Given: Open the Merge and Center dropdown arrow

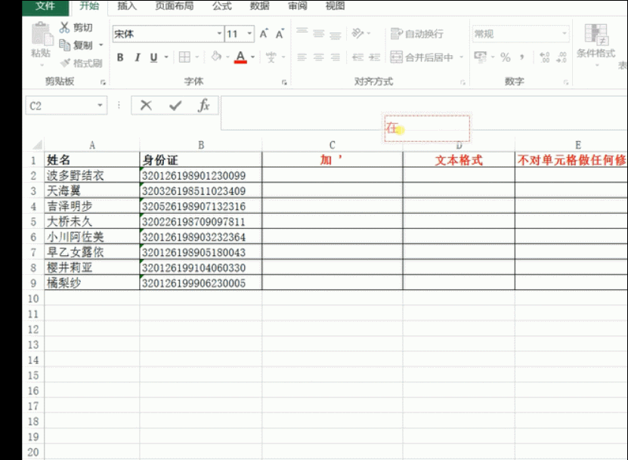Looking at the screenshot, I should pyautogui.click(x=462, y=57).
